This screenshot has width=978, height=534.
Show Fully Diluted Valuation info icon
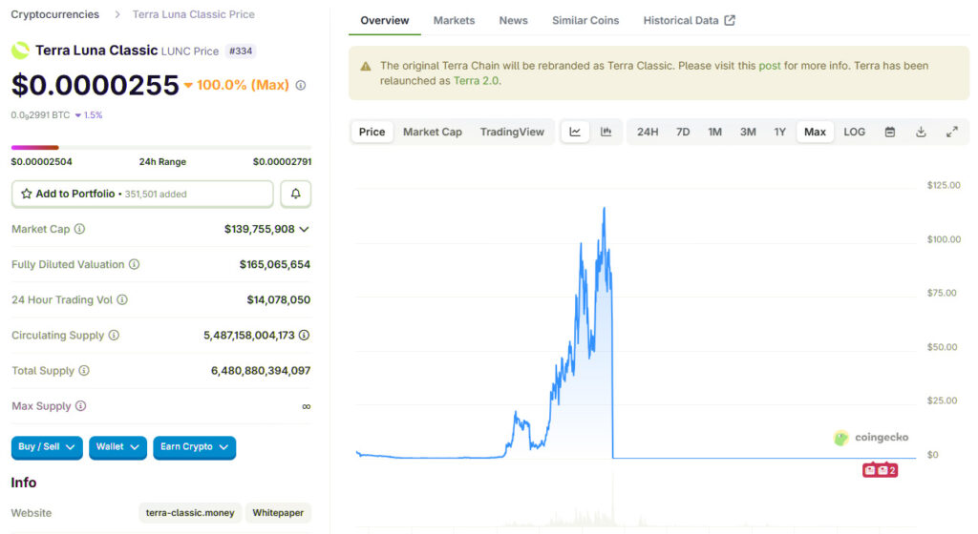134,264
